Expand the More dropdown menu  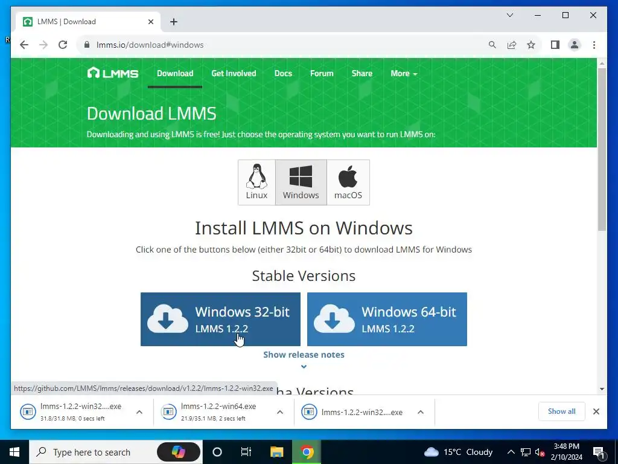coord(404,73)
